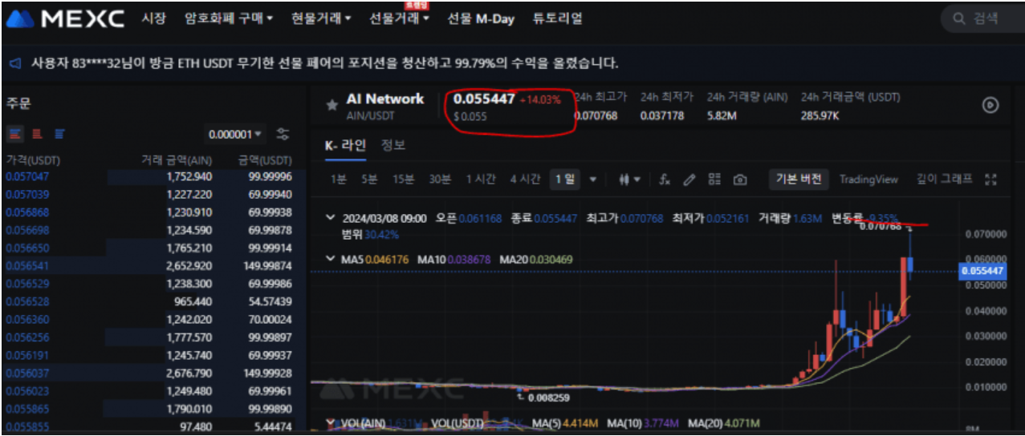Show buy orders only view (blue icon)
Viewport: 1025px width, 436px height.
pyautogui.click(x=60, y=134)
